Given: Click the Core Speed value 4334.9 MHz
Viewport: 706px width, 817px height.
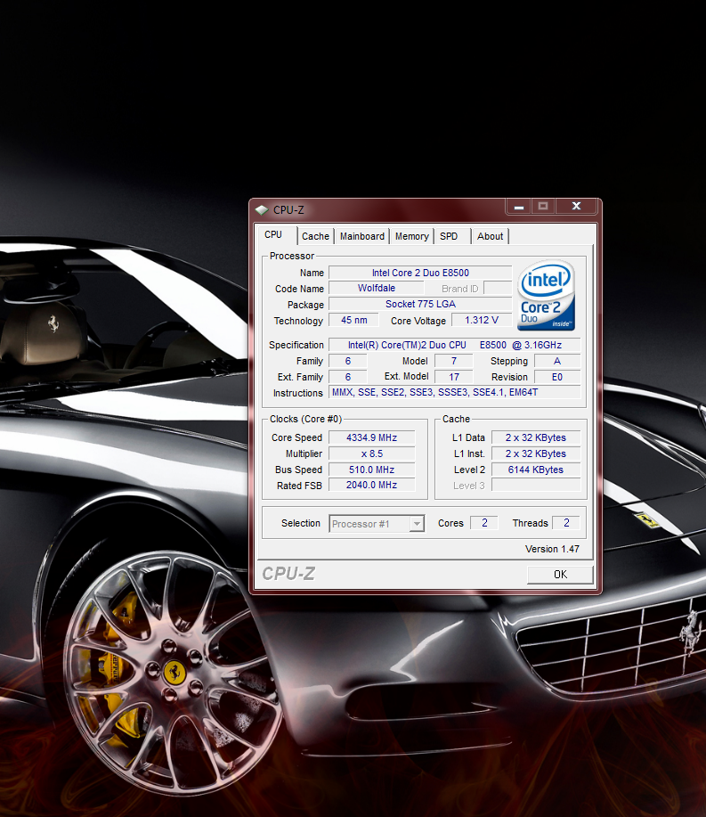Looking at the screenshot, I should coord(372,437).
